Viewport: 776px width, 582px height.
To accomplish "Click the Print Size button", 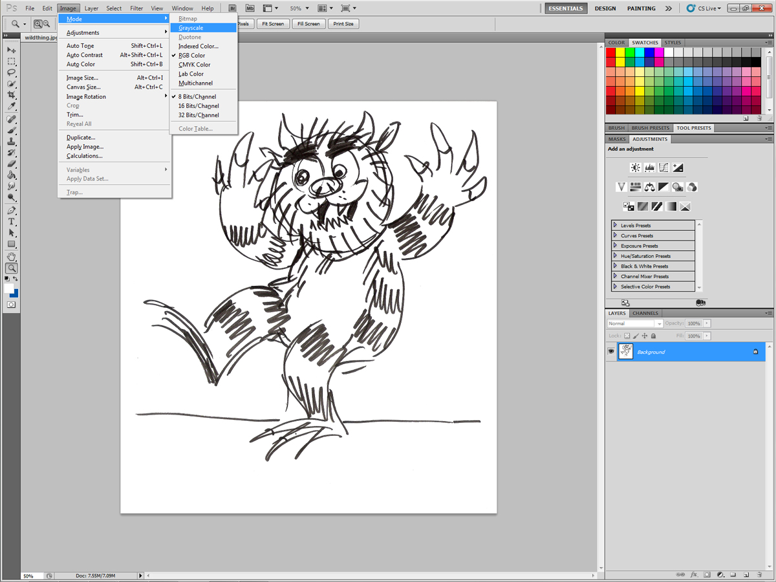I will (344, 24).
